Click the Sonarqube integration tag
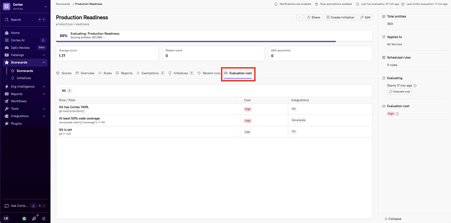 click(299, 120)
